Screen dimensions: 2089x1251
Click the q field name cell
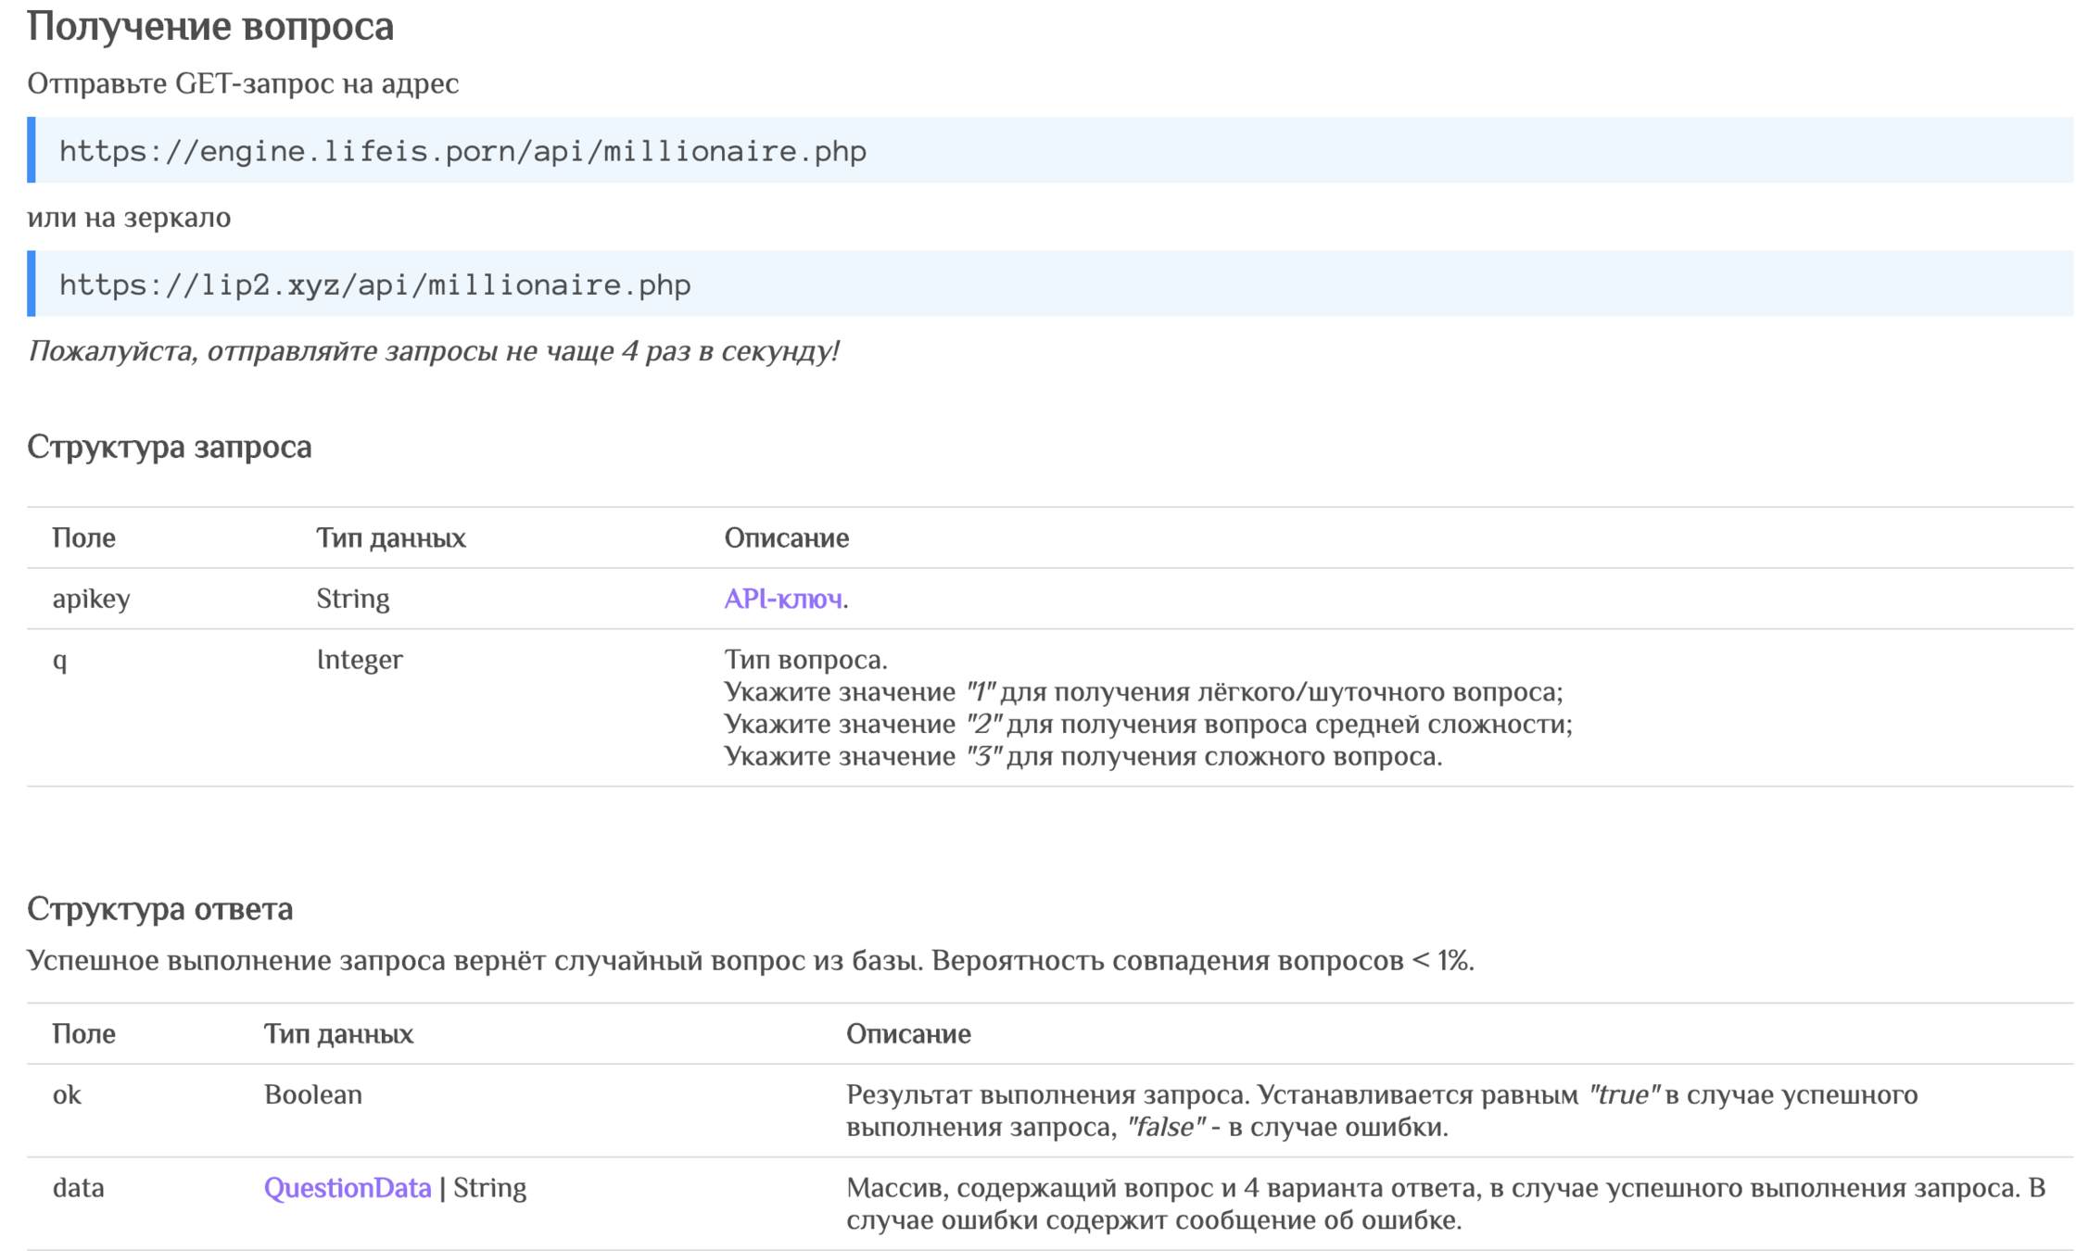[x=59, y=660]
